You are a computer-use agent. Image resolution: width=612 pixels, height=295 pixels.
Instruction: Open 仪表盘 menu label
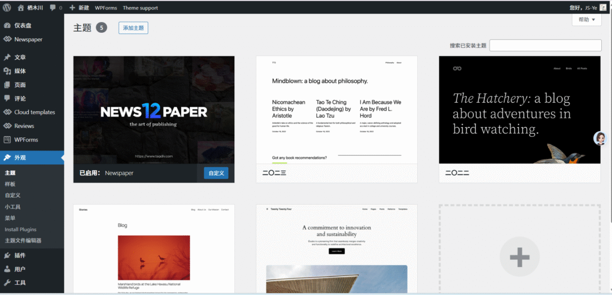(x=23, y=26)
